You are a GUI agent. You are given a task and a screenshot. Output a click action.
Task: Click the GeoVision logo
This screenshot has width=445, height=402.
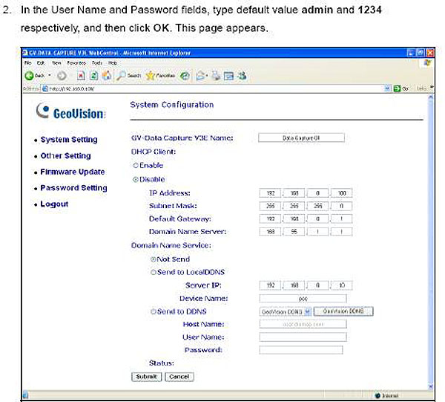click(71, 111)
